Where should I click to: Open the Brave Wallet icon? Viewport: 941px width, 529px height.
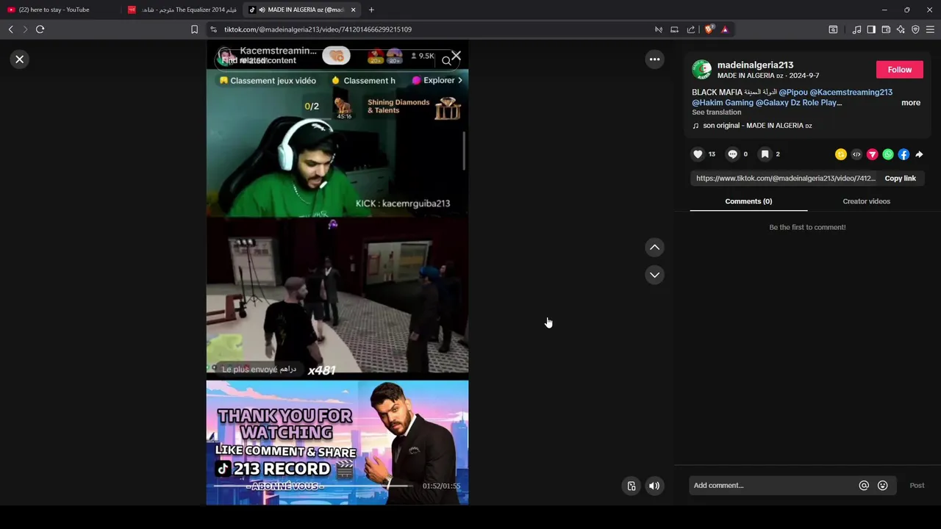pos(886,29)
